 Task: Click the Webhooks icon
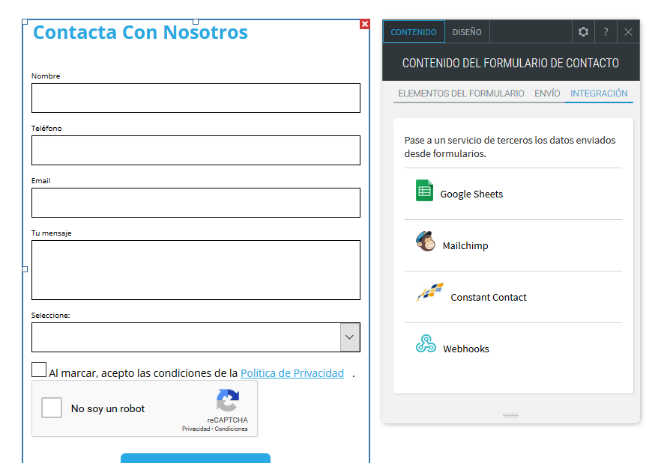click(x=426, y=344)
